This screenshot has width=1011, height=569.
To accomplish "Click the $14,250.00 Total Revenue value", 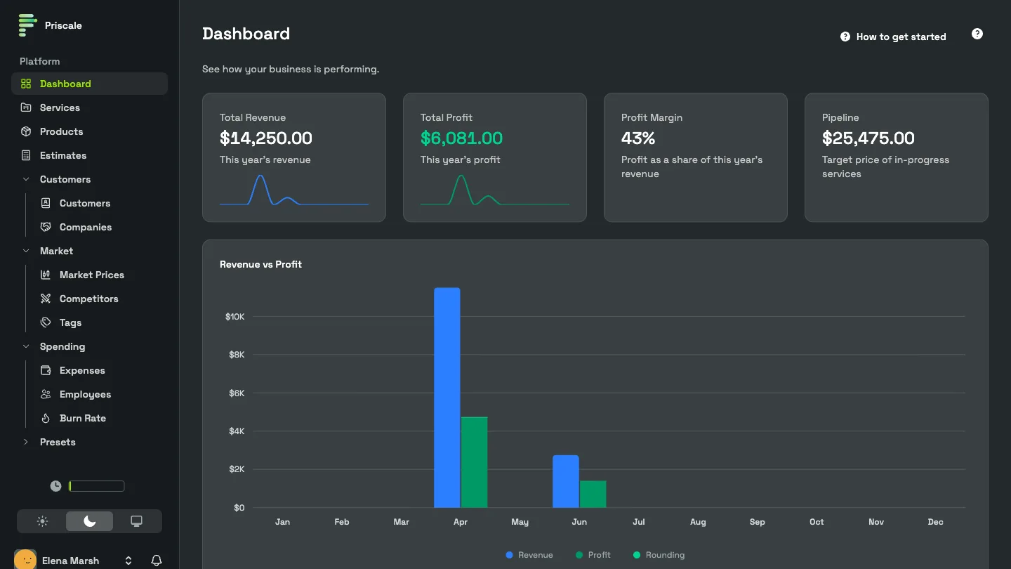I will pyautogui.click(x=266, y=138).
